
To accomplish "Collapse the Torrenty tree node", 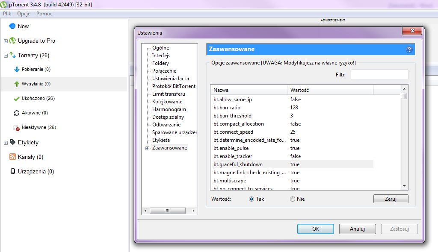I will tap(6, 56).
